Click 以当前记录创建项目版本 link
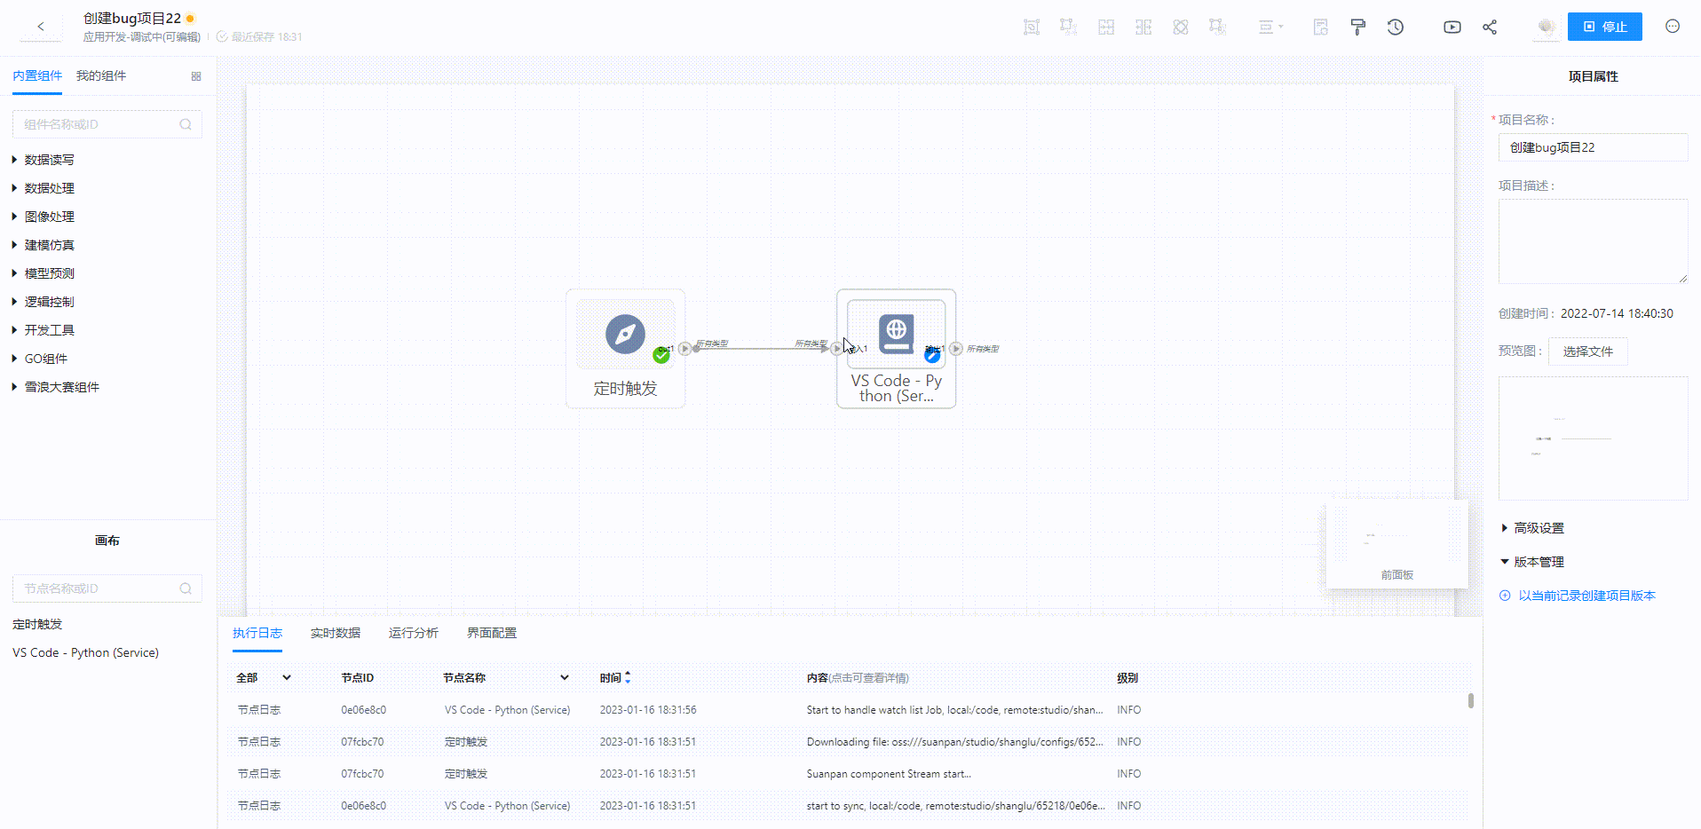Image resolution: width=1701 pixels, height=829 pixels. click(x=1586, y=596)
